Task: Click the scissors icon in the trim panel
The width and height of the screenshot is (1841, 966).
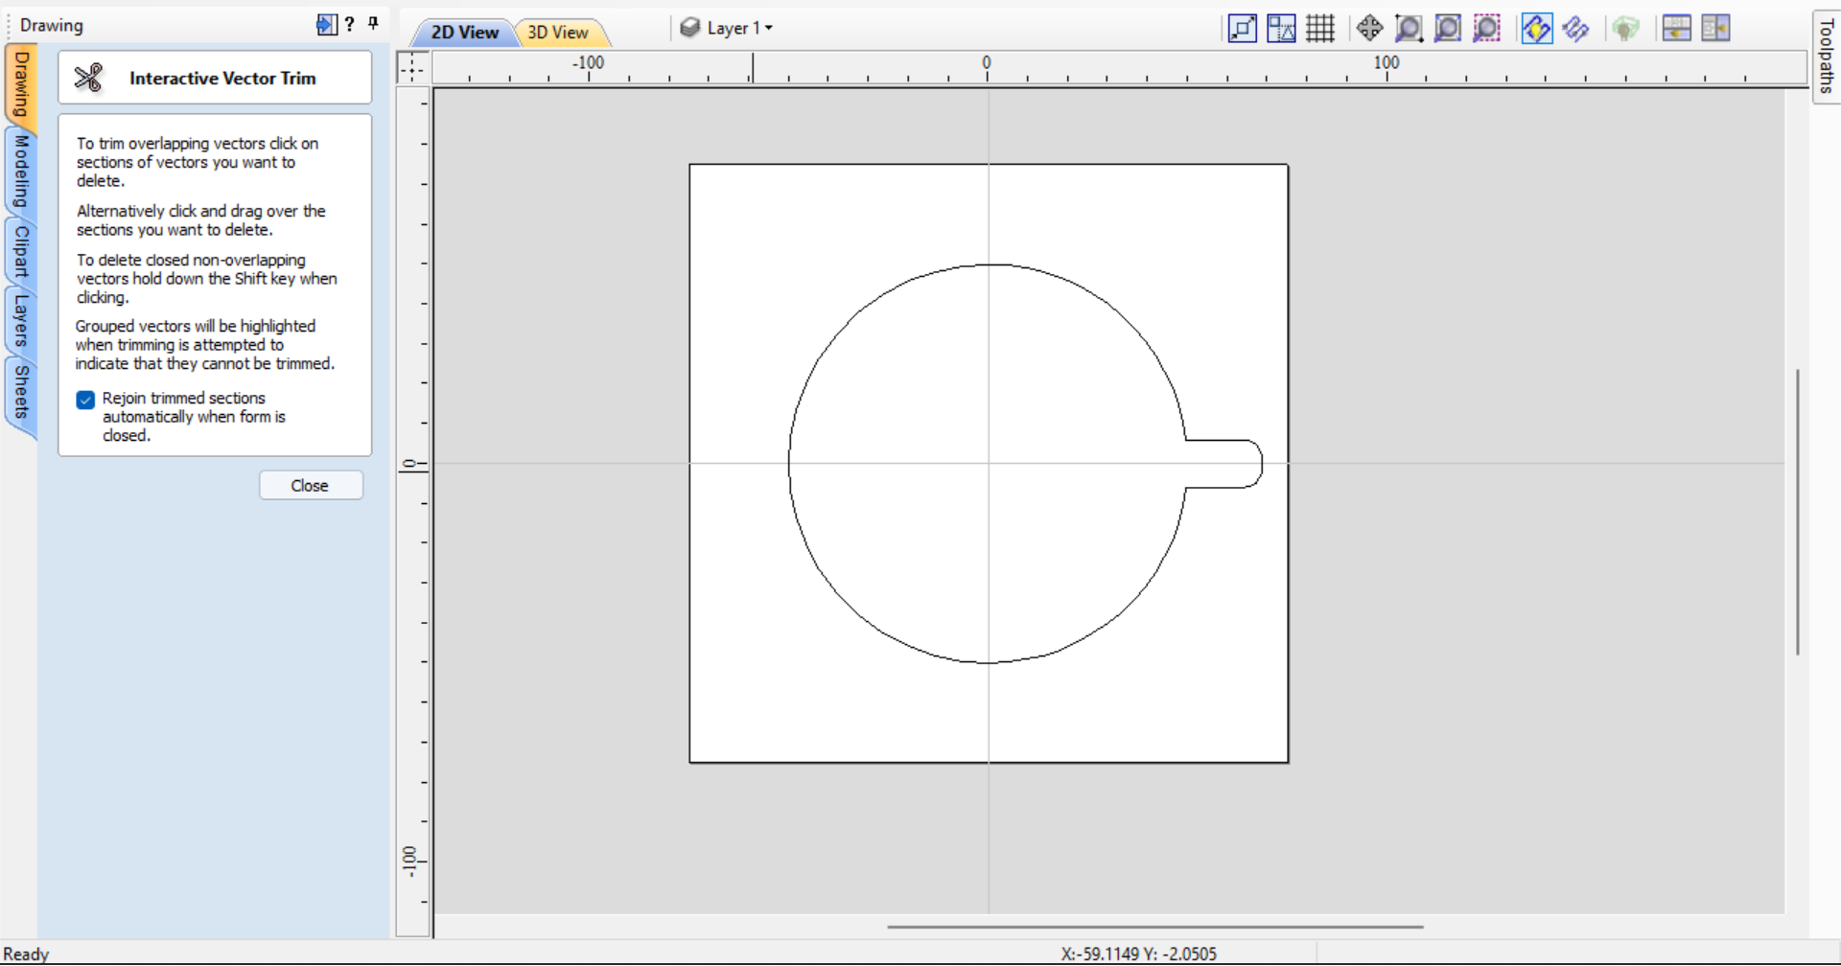Action: point(88,78)
